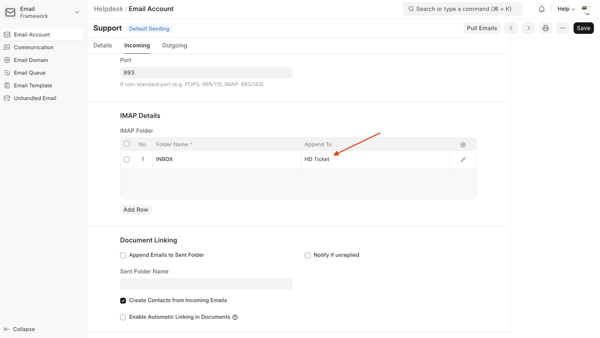600x338 pixels.
Task: Open IMAP table settings gear
Action: (463, 145)
